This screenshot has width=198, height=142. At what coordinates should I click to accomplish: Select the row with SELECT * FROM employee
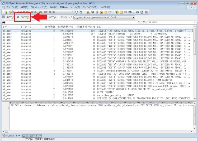pos(97,80)
